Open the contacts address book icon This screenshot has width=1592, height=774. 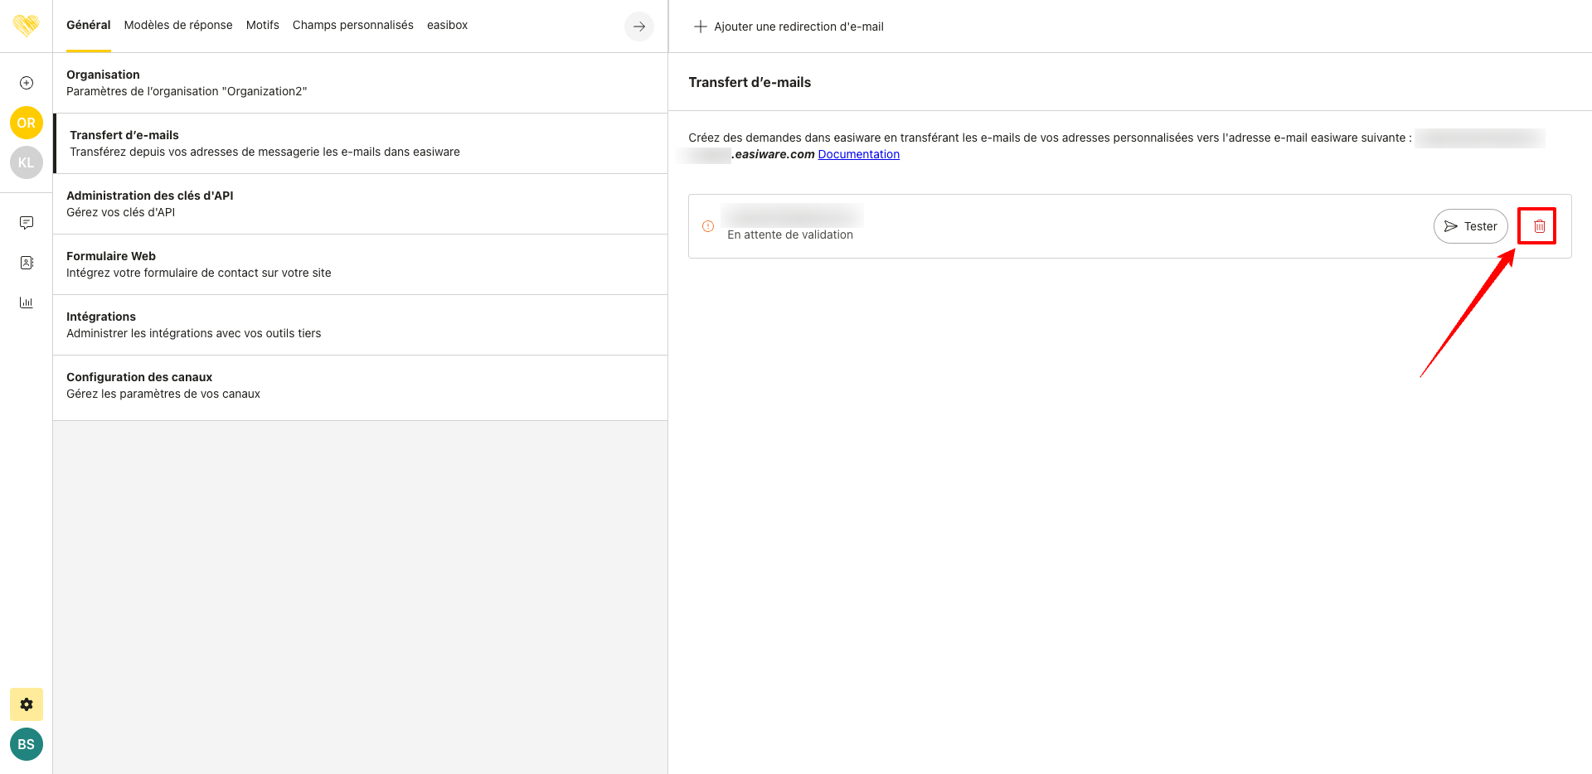point(27,263)
